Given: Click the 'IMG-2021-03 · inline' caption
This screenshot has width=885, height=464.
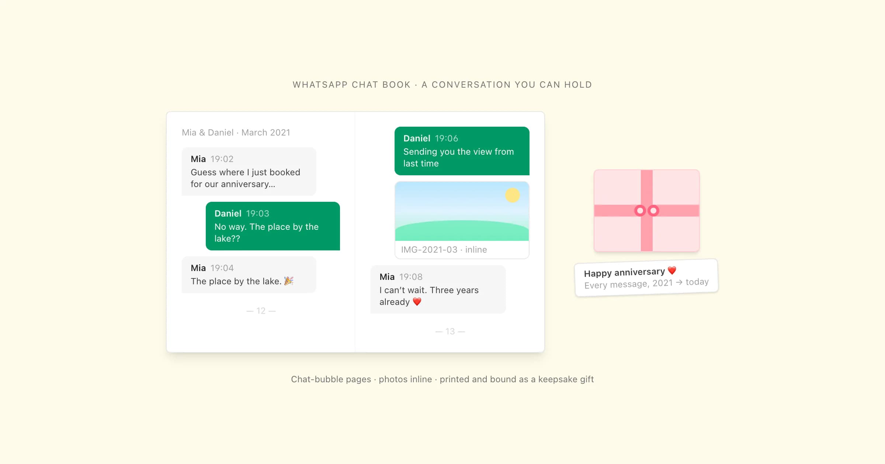Looking at the screenshot, I should pos(444,250).
